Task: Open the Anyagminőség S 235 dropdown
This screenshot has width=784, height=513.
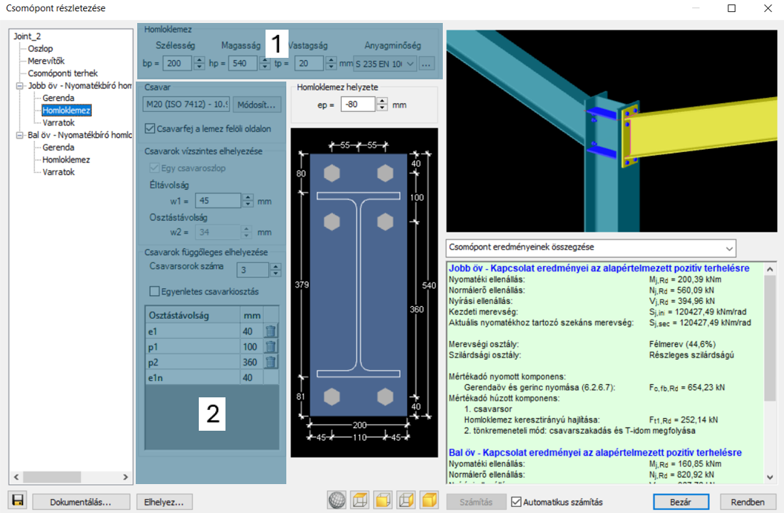Action: pos(384,64)
